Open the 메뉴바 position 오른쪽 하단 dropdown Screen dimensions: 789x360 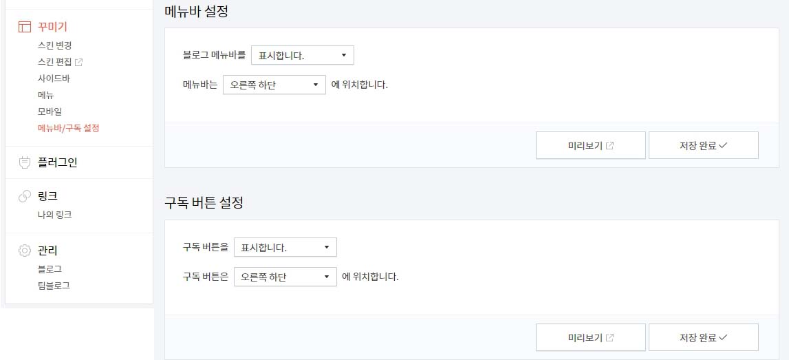(274, 85)
